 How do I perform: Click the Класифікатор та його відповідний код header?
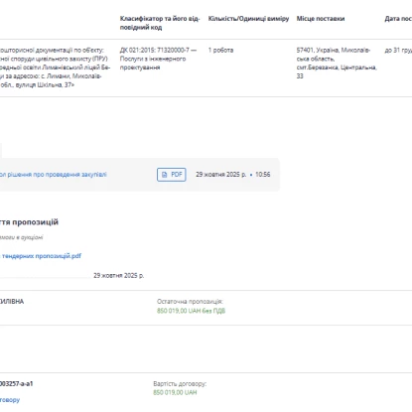(160, 23)
